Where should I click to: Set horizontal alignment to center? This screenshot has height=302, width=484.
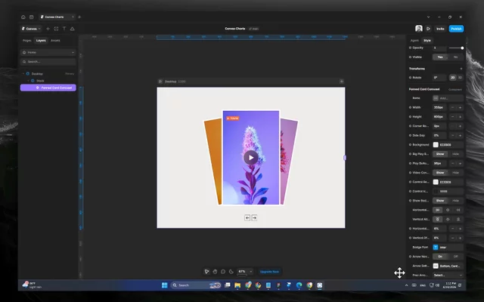448,210
